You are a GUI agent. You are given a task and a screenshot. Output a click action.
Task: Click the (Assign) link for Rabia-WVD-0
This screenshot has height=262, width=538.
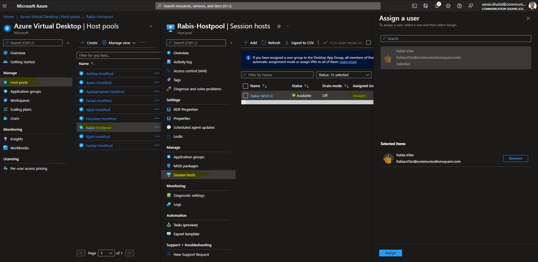point(359,96)
